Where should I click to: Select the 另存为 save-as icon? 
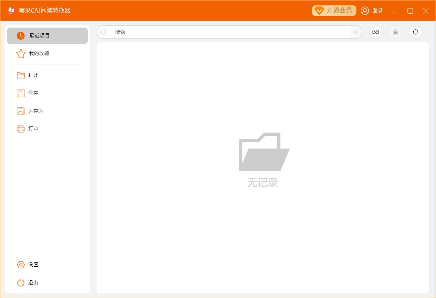20,111
